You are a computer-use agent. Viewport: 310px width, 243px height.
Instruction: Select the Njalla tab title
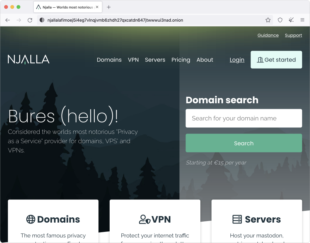pos(68,7)
